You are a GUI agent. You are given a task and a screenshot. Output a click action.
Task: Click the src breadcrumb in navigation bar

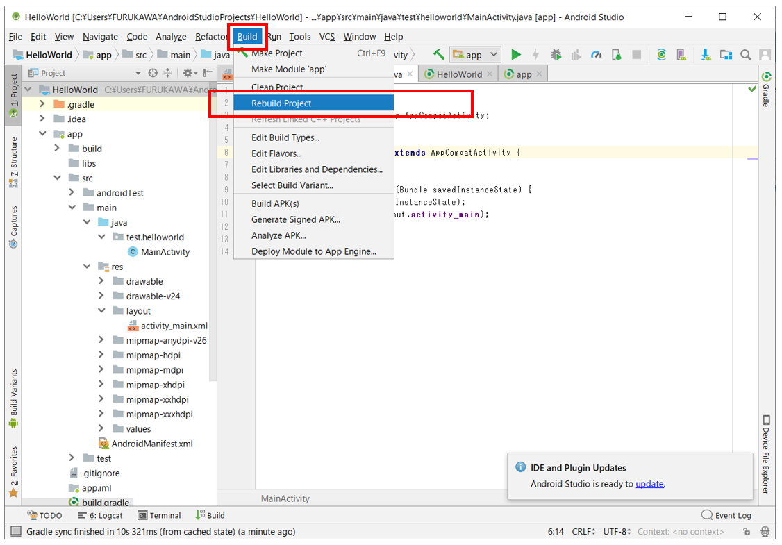point(135,55)
